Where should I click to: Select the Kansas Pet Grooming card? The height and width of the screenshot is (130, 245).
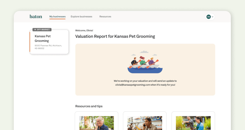coord(49,42)
